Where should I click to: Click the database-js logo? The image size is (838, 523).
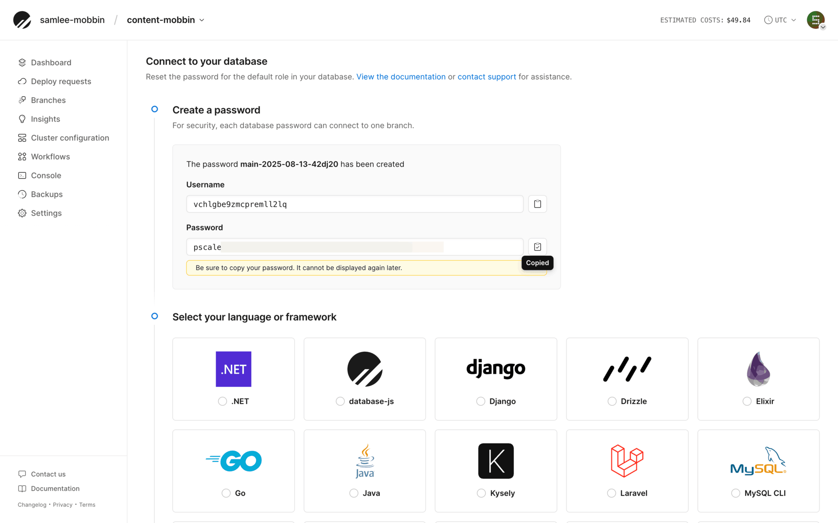(x=365, y=369)
